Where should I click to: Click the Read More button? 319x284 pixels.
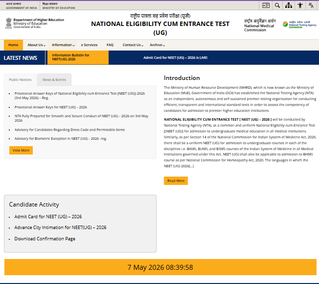click(176, 181)
